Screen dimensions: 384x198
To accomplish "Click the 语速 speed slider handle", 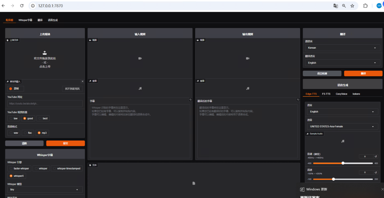I will click(x=333, y=179).
